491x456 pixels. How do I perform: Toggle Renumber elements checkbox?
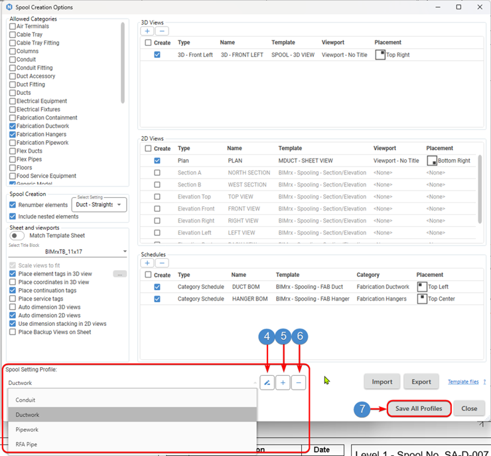13,205
